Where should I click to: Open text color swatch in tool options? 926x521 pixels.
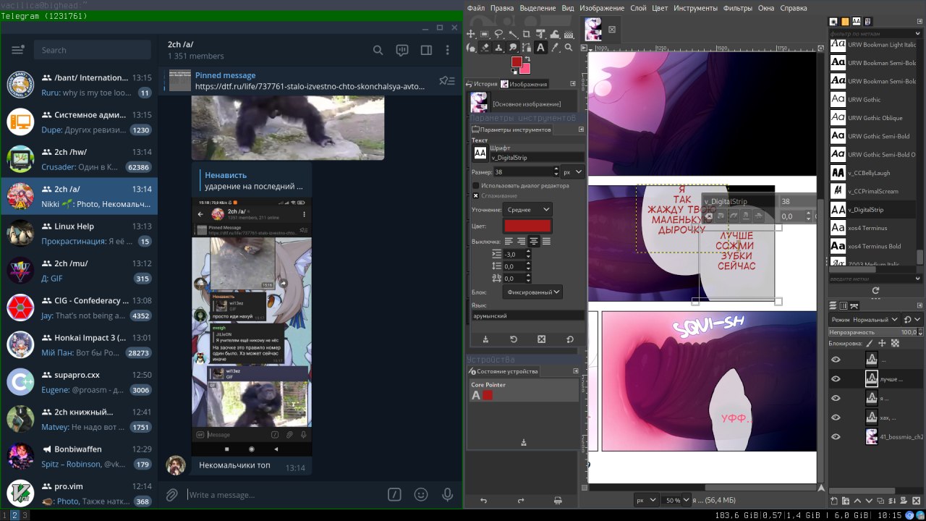click(x=527, y=226)
